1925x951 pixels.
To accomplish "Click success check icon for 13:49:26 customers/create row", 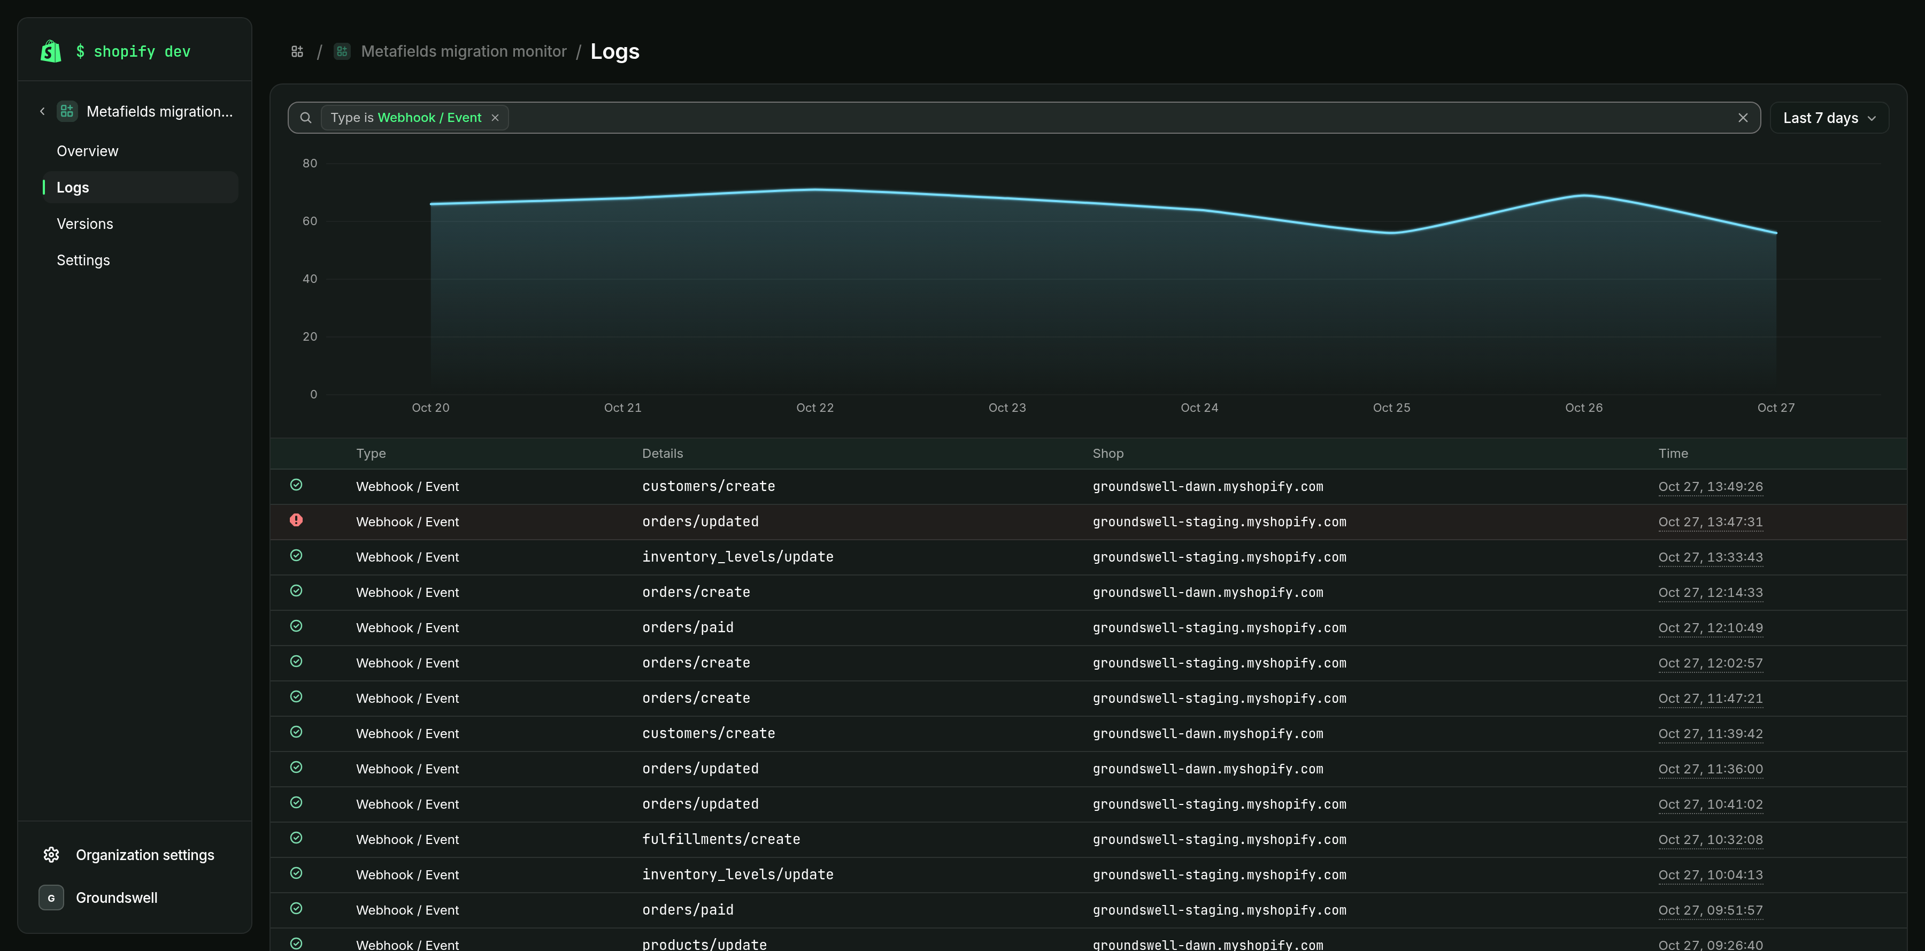I will pos(297,485).
